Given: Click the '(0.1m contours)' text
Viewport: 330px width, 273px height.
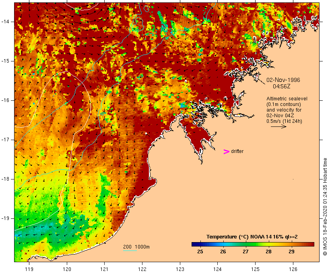Looking at the screenshot, I should tap(283, 104).
